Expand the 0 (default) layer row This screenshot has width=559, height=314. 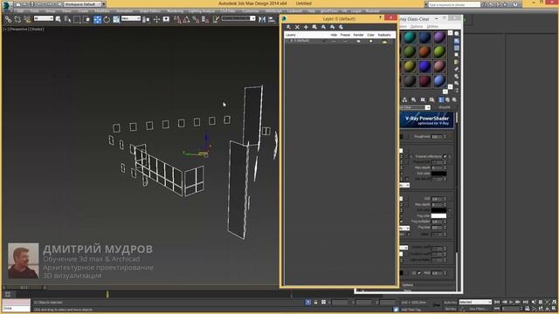291,41
